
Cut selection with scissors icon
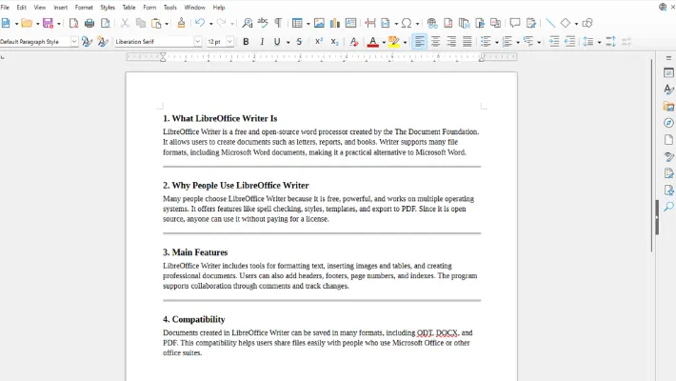coord(125,23)
